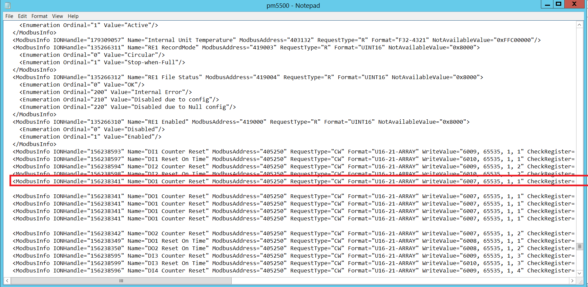This screenshot has width=588, height=287.
Task: Click on Value="Internal Error" enumeration line
Action: click(x=106, y=92)
